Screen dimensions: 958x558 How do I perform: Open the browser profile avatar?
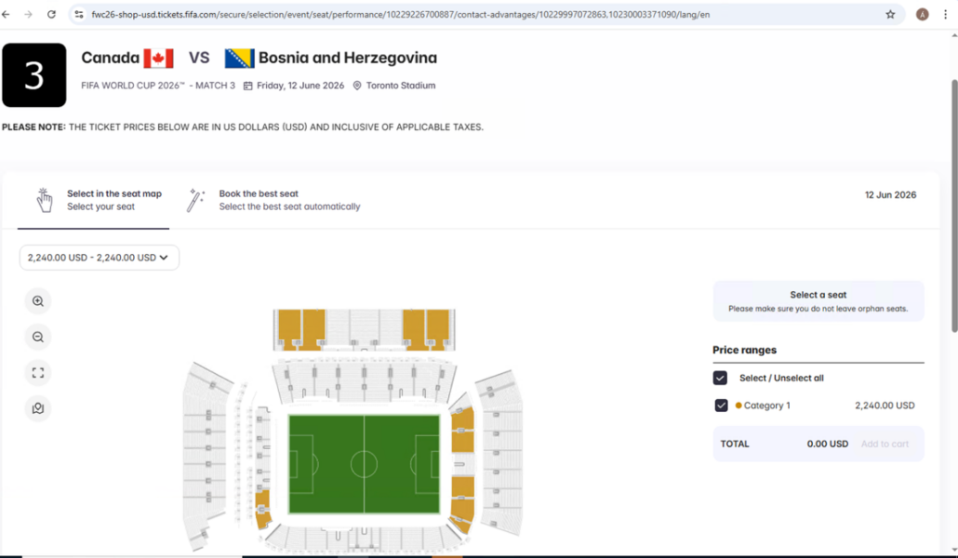(x=922, y=14)
